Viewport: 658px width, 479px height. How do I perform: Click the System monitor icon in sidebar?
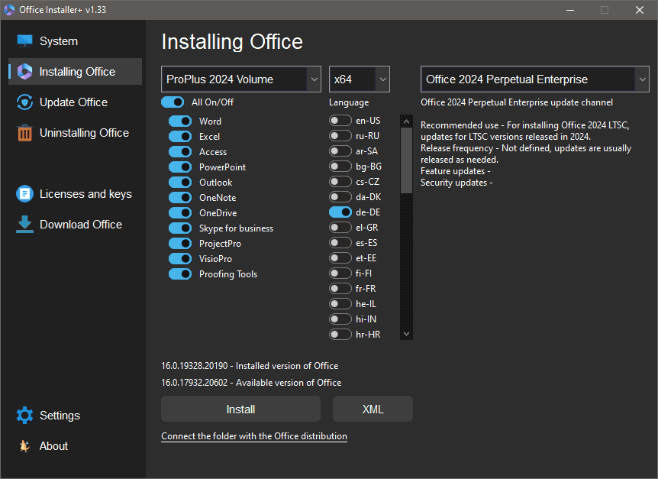[24, 41]
